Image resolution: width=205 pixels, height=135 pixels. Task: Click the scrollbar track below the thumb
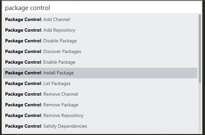pyautogui.click(x=200, y=107)
